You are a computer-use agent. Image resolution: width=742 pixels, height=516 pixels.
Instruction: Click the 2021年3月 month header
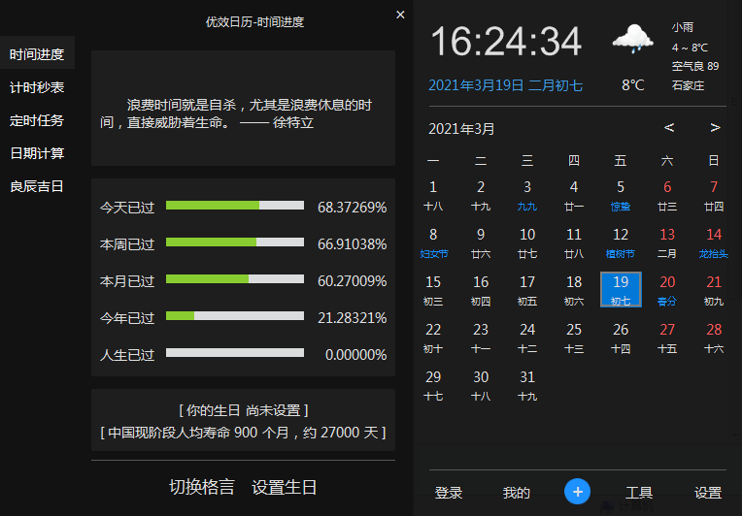pos(461,128)
